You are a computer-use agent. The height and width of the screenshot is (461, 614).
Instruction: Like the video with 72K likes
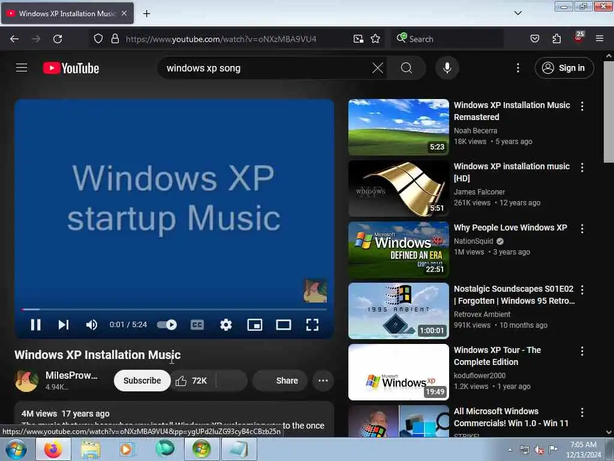pos(192,381)
